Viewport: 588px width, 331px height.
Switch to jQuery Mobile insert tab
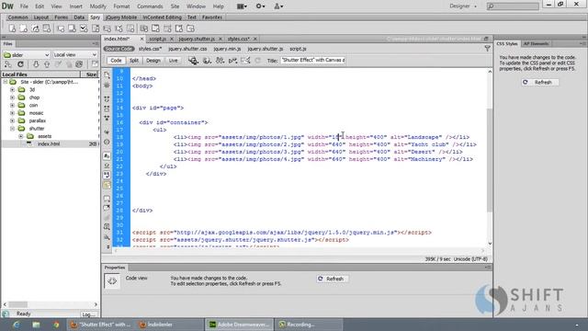coord(121,17)
